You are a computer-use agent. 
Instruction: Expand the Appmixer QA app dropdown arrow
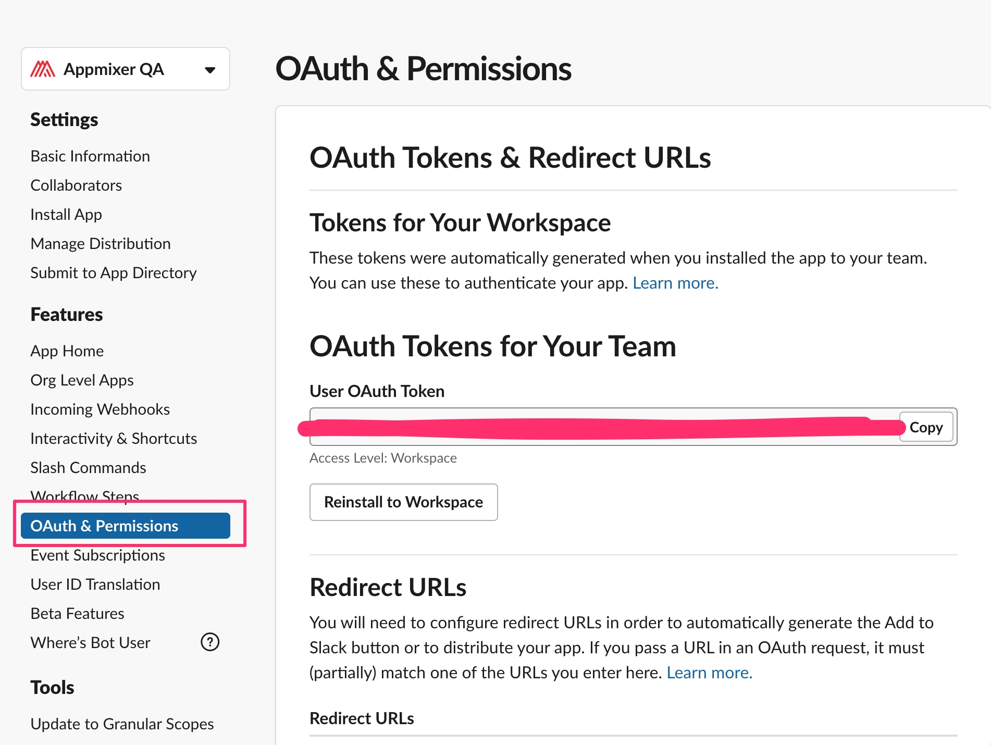pyautogui.click(x=210, y=70)
